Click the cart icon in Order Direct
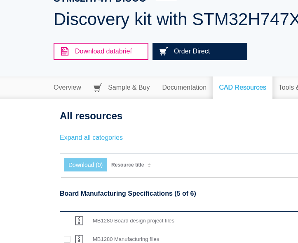This screenshot has width=298, height=243. click(164, 51)
